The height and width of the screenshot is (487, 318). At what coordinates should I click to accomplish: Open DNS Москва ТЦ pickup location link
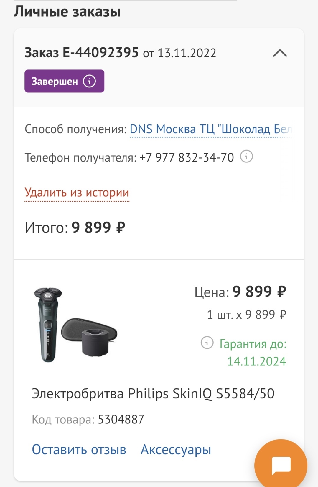coord(211,129)
